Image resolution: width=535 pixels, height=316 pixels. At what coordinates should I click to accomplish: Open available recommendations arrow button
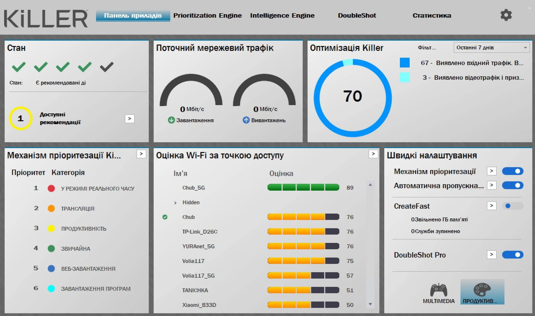[x=130, y=119]
